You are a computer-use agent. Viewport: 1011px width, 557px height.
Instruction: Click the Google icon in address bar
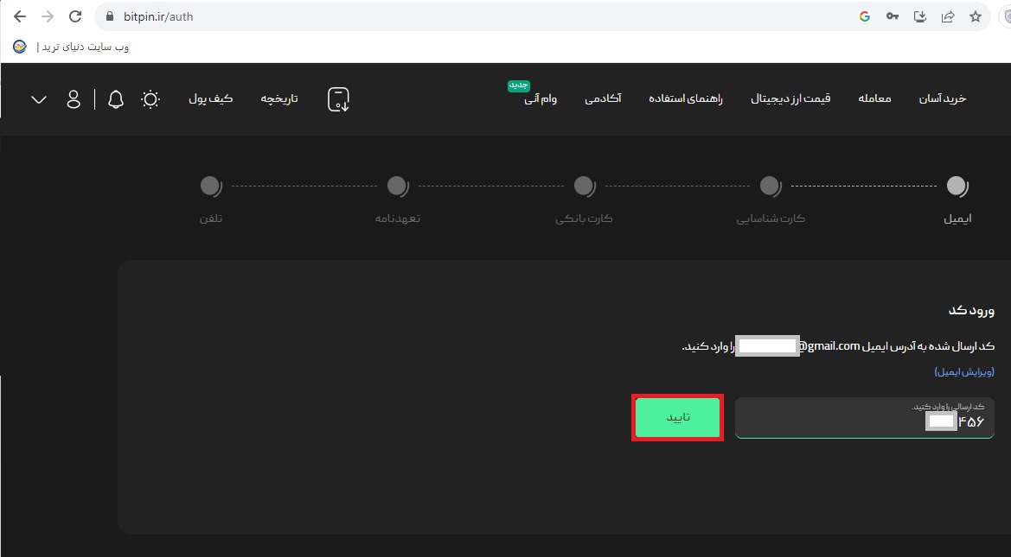(x=865, y=16)
